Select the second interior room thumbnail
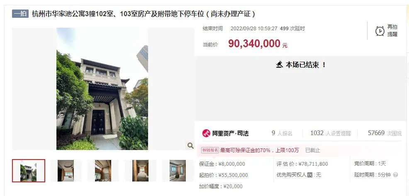This screenshot has height=196, width=409. (x=66, y=171)
